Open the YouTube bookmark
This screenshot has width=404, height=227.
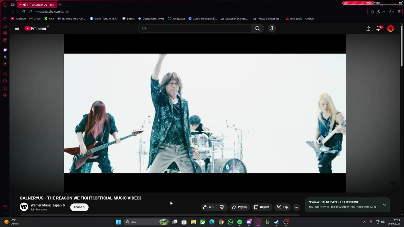pos(18,19)
